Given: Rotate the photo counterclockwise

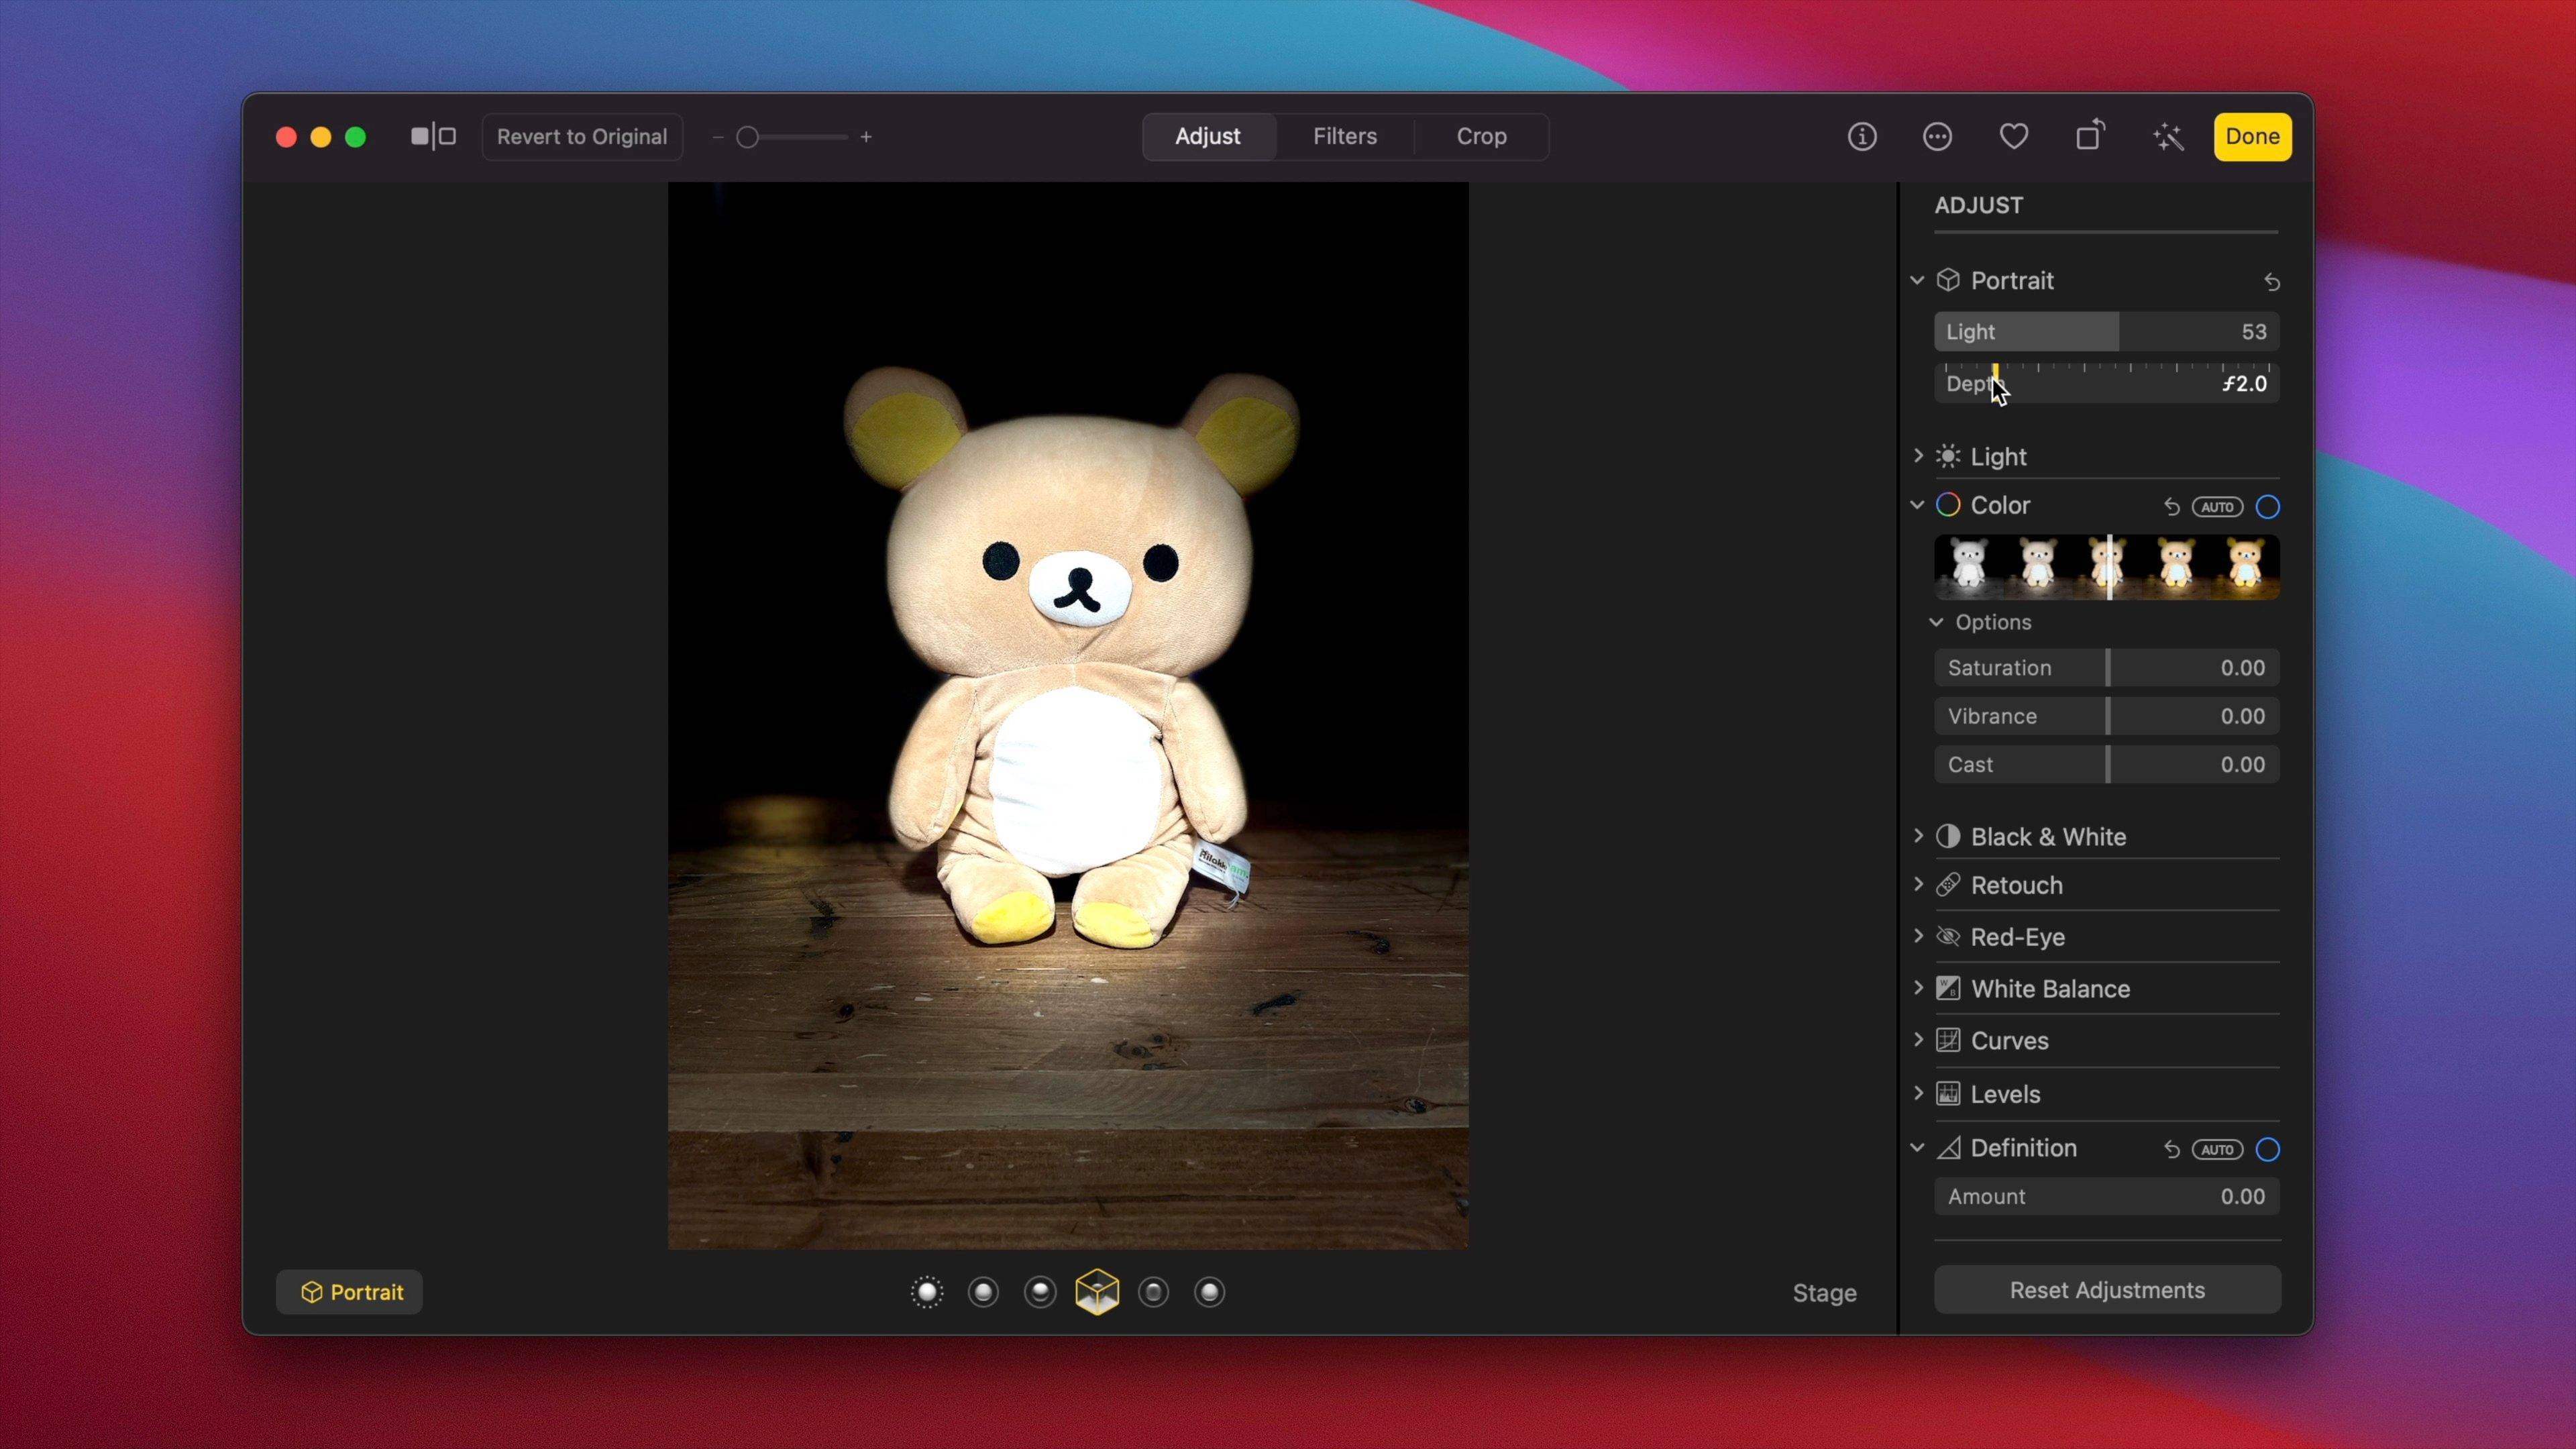Looking at the screenshot, I should coord(2090,135).
